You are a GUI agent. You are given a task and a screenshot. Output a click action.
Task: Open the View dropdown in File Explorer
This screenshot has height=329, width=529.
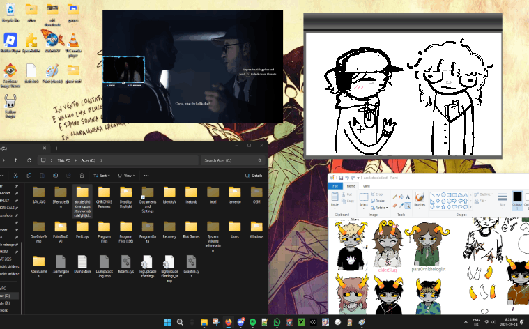point(126,176)
